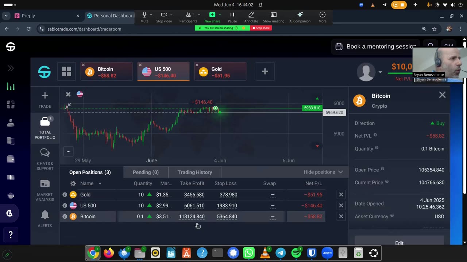
Task: Open Alerts bell
Action: coord(45,219)
